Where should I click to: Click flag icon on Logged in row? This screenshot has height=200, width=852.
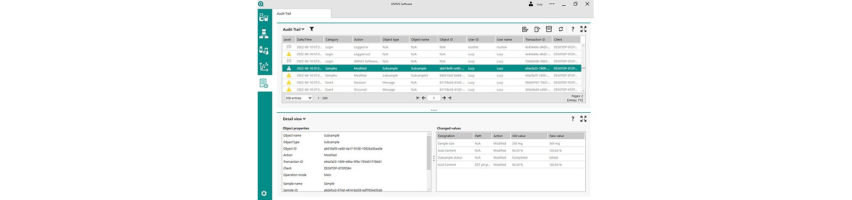click(x=289, y=47)
